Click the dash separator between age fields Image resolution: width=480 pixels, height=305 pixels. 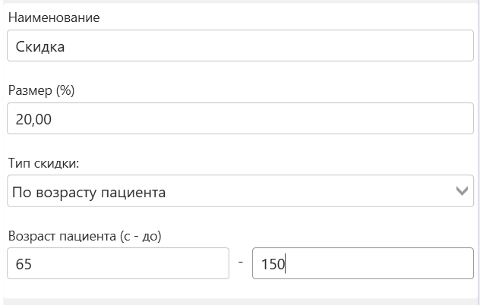click(x=240, y=263)
